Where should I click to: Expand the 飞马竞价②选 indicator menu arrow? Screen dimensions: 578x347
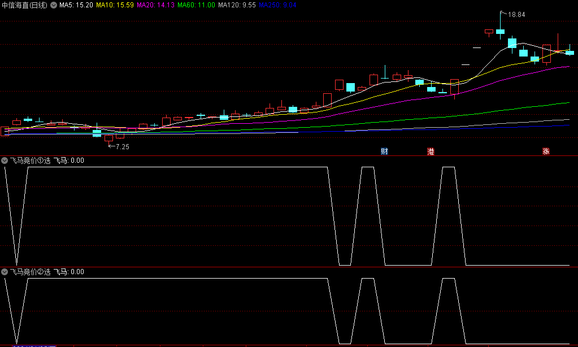point(5,272)
